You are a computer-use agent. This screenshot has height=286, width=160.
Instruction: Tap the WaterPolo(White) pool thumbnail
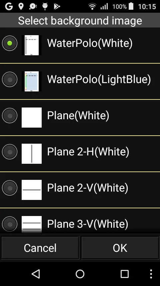point(32,45)
